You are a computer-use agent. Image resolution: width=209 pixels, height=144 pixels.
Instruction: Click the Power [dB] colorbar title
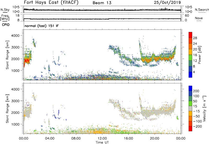tap(200, 55)
